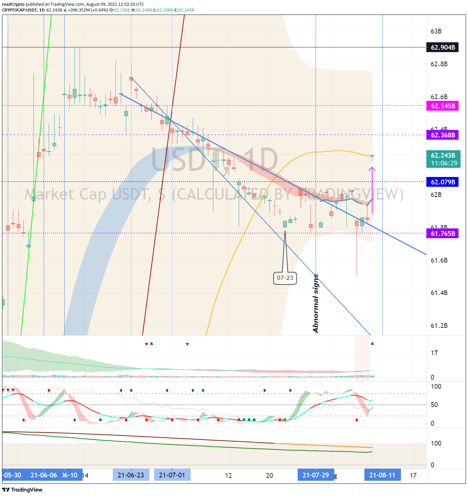This screenshot has width=468, height=496.
Task: Click the 62.6B price axis label
Action: [439, 97]
